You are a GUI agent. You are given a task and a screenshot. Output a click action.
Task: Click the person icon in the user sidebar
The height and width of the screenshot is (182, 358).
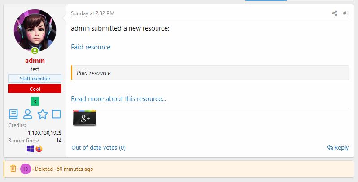point(28,114)
